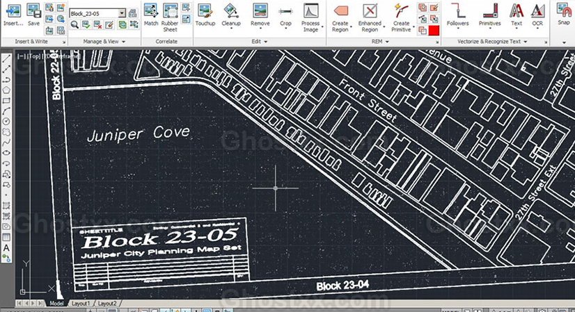Click the crosshair pickbox in drawing
The image size is (575, 312).
pyautogui.click(x=276, y=188)
